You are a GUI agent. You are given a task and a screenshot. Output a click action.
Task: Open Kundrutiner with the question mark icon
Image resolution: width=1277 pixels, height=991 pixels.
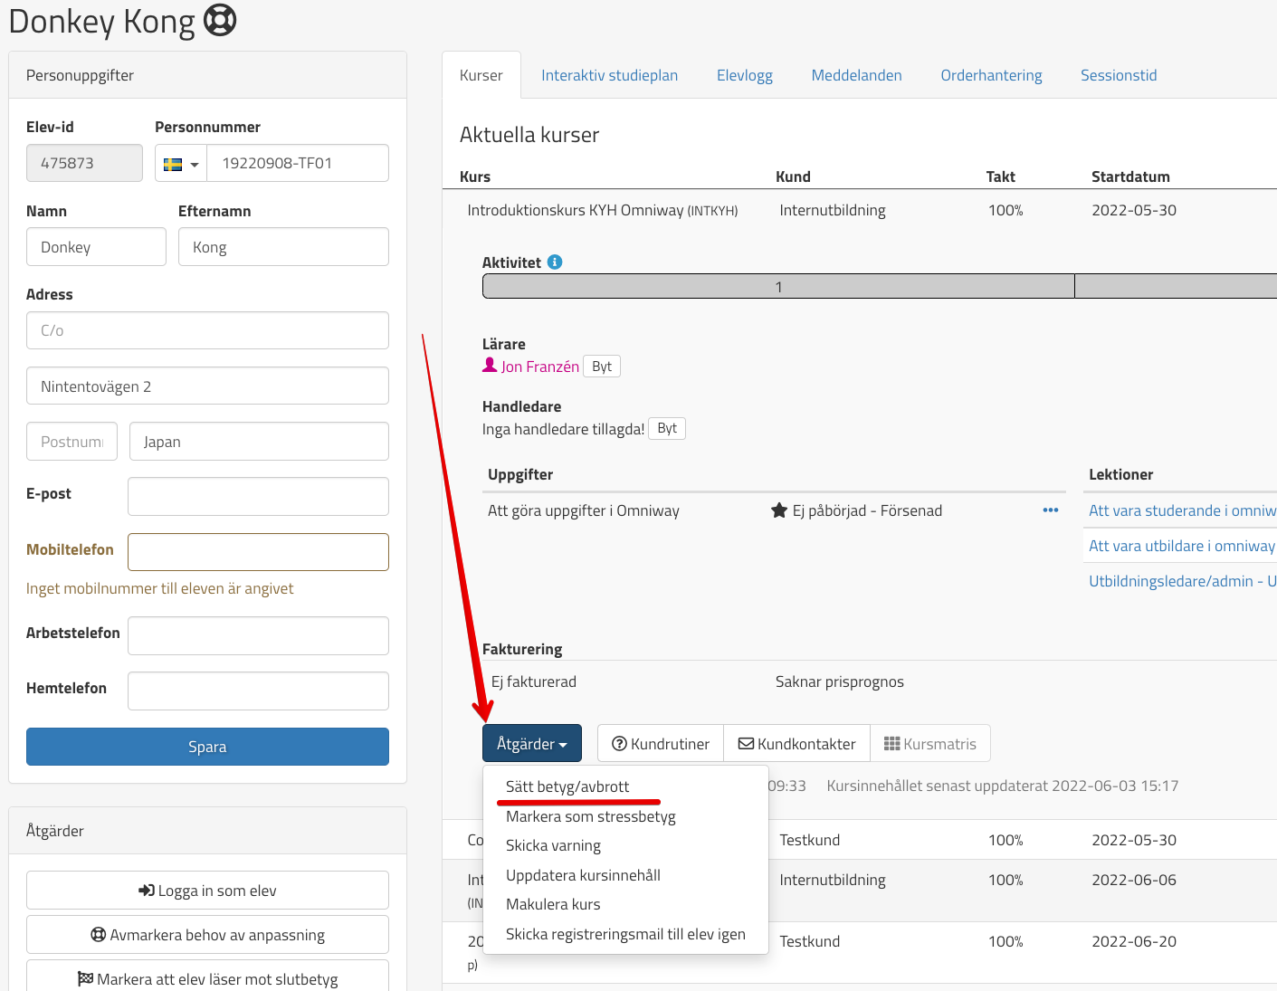pos(661,744)
